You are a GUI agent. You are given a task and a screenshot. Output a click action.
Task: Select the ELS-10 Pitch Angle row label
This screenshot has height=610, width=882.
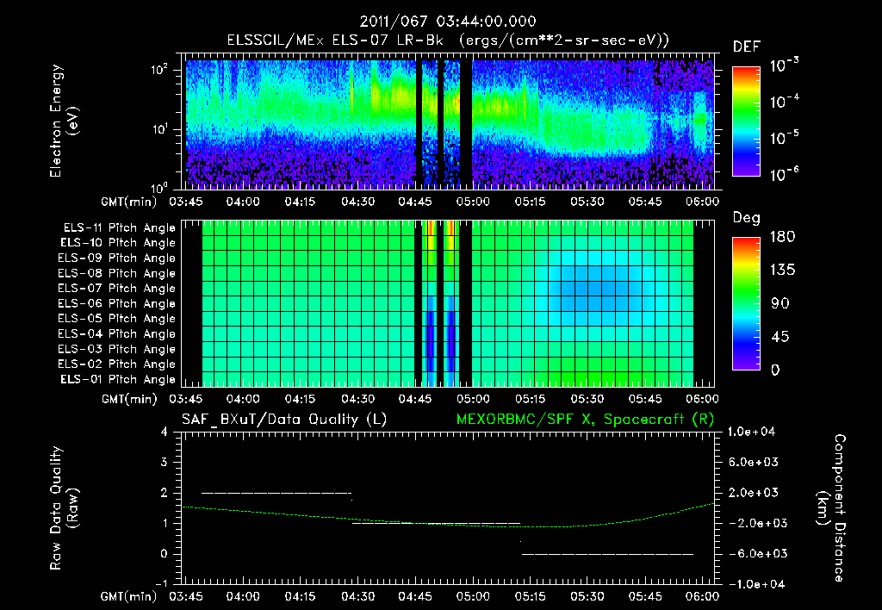pos(118,243)
